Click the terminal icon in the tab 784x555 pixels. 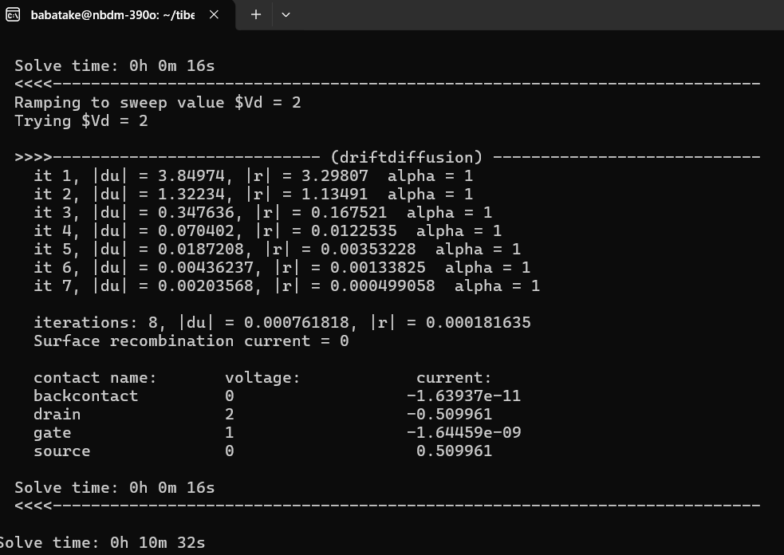coord(13,15)
